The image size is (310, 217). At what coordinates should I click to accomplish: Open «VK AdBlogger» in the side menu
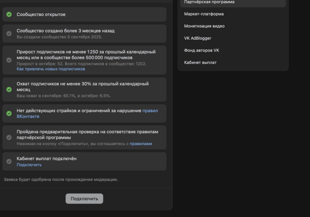pyautogui.click(x=197, y=38)
